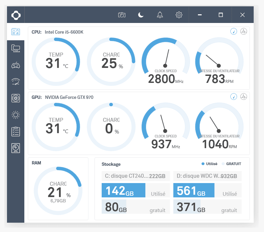264x232 pixels.
Task: Open the Dashboard monitoring tab in sidebar
Action: coord(16,32)
